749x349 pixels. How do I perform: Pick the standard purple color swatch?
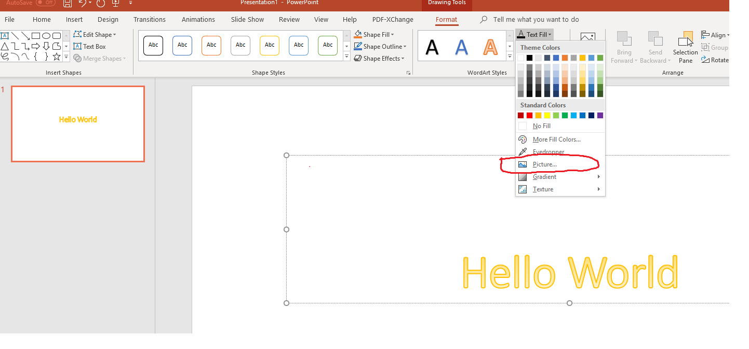tap(600, 115)
